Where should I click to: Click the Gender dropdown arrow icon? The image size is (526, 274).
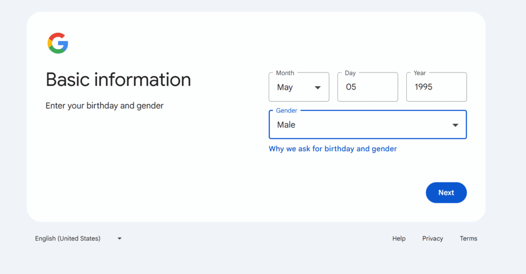(x=455, y=125)
